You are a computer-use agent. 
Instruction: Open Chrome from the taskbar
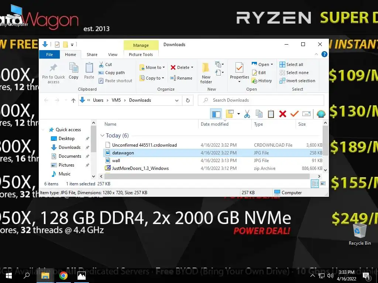pyautogui.click(x=63, y=276)
